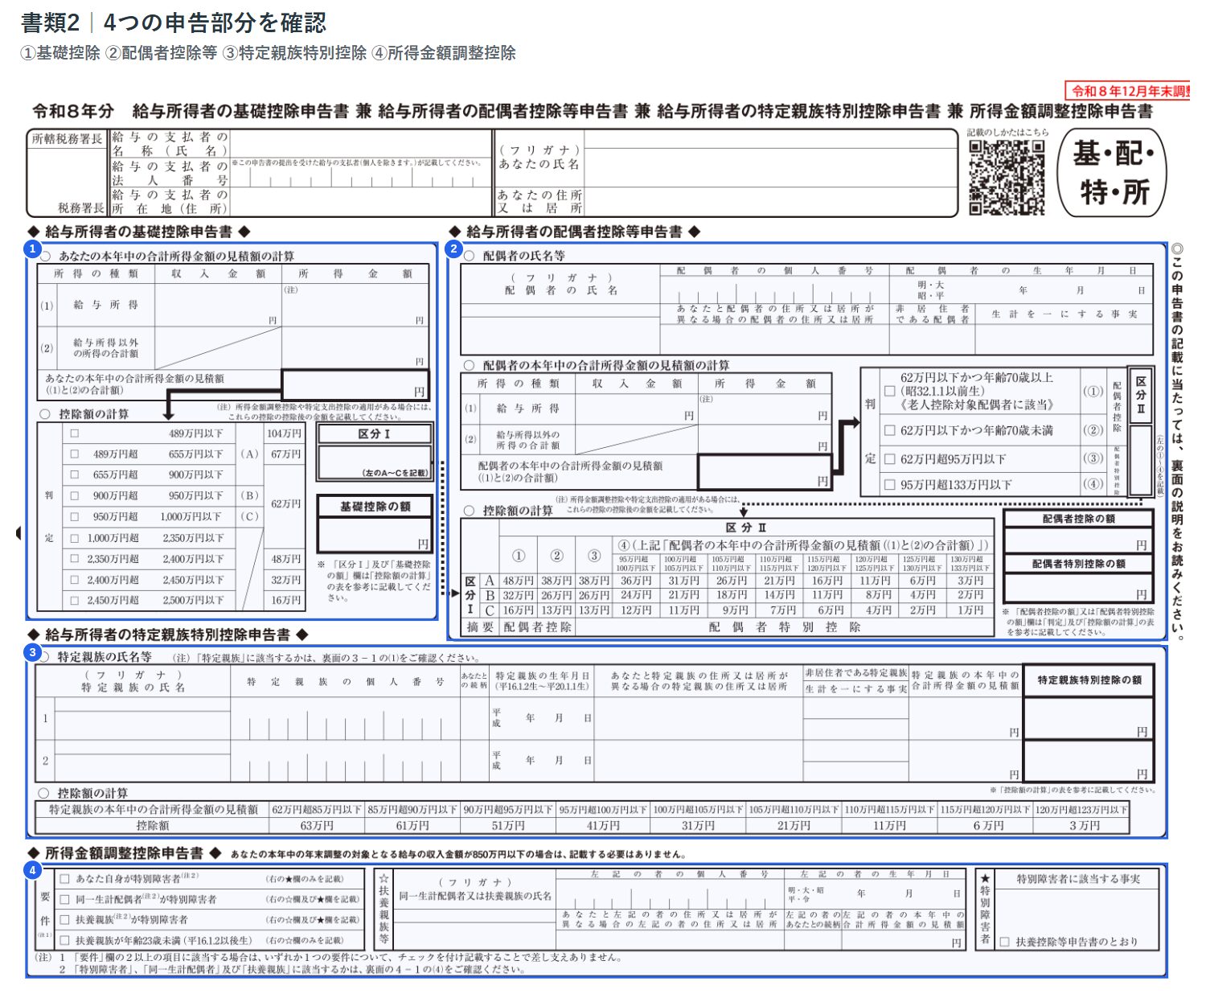Click the 51万円 deduction cell
Viewport: 1206px width, 998px height.
[x=508, y=825]
